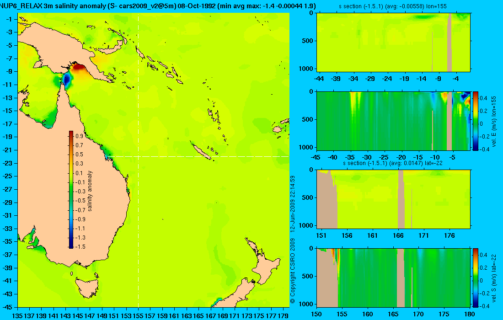Click the -20 tick on vel. E section axis
The width and height of the screenshot is (503, 320).
coord(401,157)
